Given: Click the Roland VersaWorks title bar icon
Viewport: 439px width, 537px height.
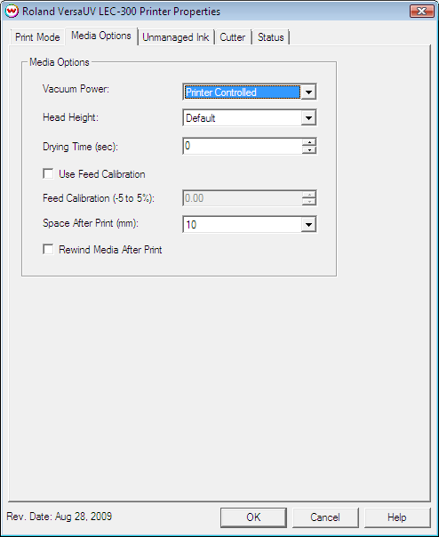Looking at the screenshot, I should pos(12,11).
